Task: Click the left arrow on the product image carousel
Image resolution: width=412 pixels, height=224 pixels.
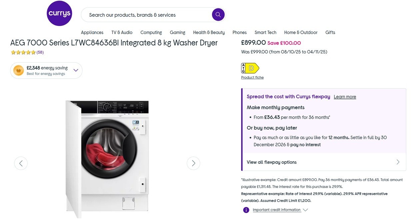Action: [21, 163]
